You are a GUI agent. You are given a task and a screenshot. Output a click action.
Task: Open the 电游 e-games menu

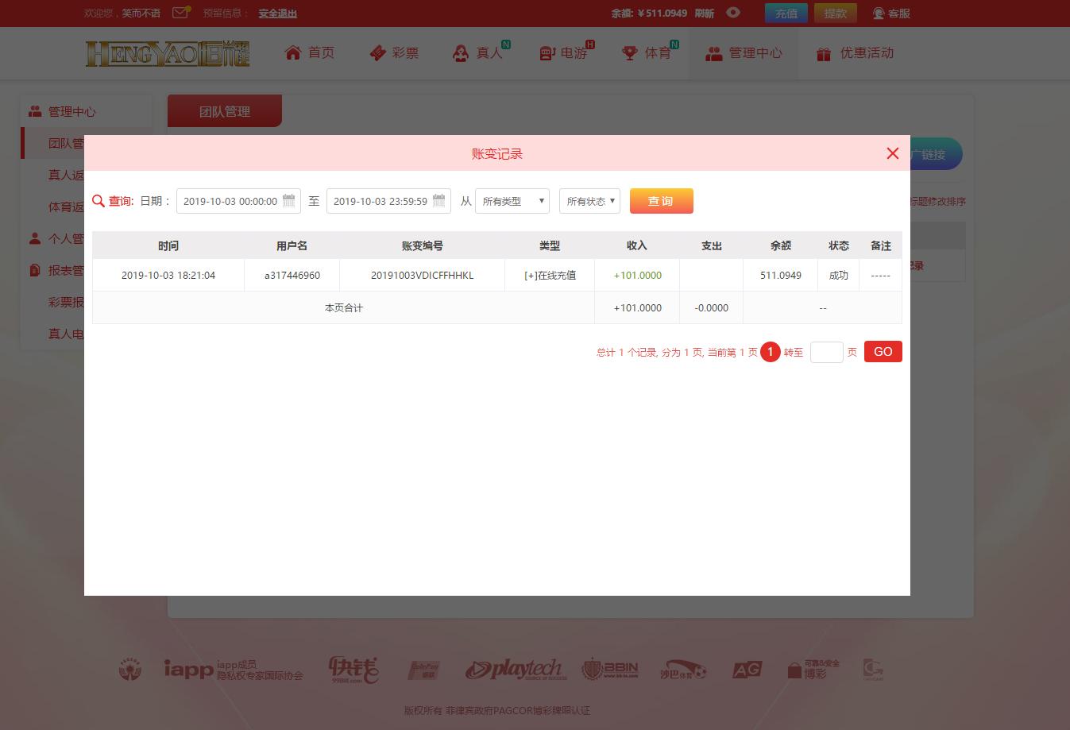click(564, 53)
